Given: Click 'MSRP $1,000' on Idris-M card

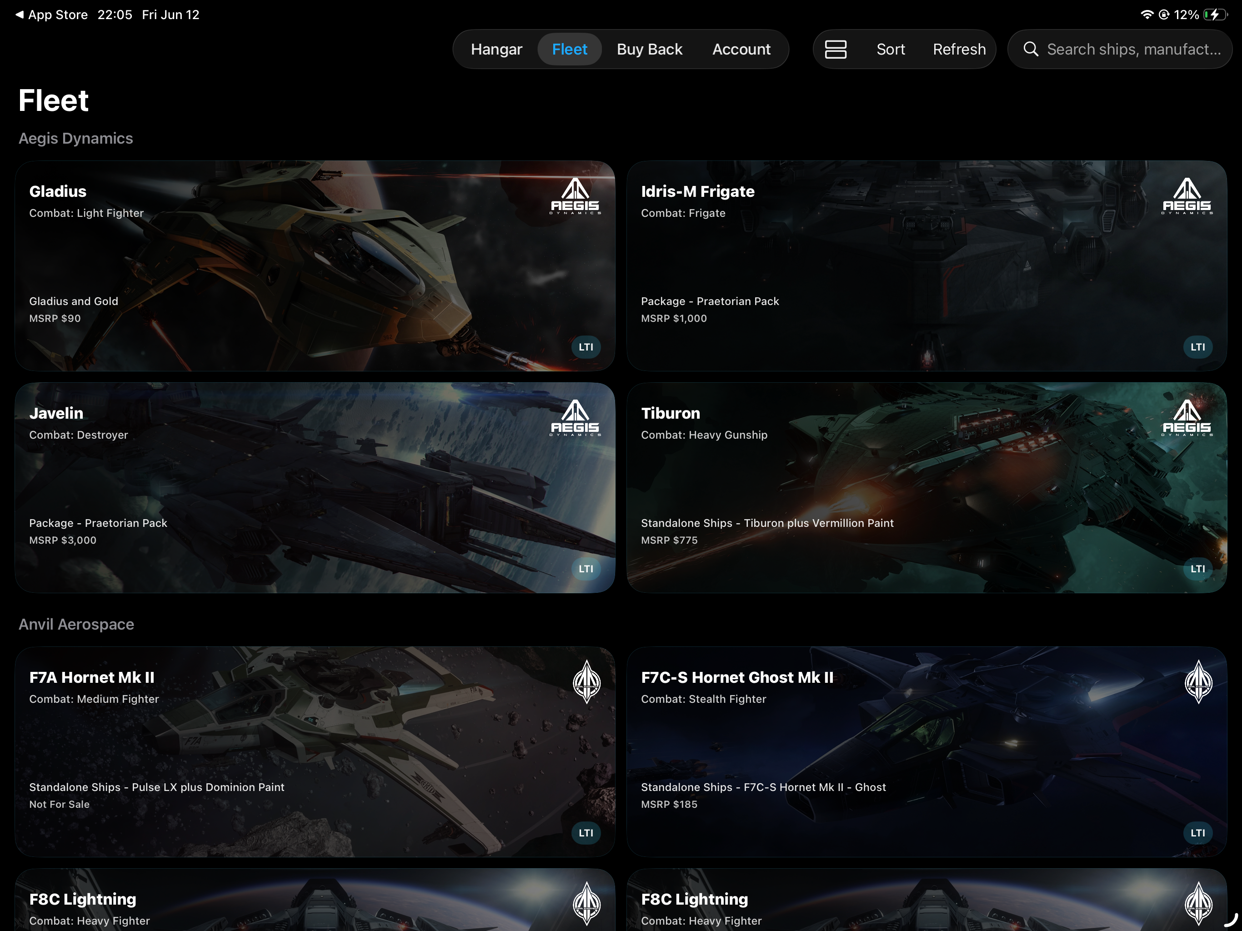Looking at the screenshot, I should pos(674,318).
